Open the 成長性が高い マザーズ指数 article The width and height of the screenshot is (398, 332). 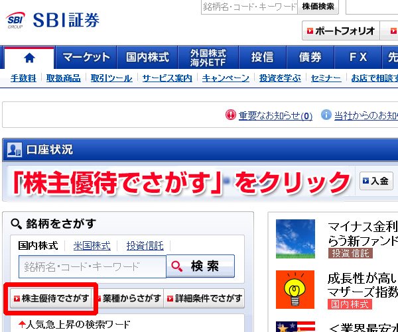(362, 285)
